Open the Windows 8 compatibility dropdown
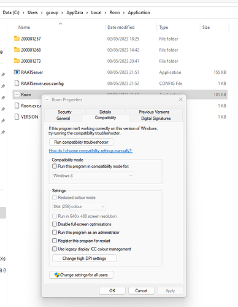Image resolution: width=238 pixels, height=307 pixels. [93, 176]
